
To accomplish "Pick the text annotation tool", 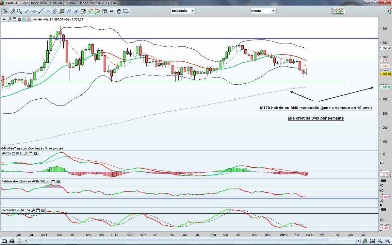I will [x=105, y=11].
